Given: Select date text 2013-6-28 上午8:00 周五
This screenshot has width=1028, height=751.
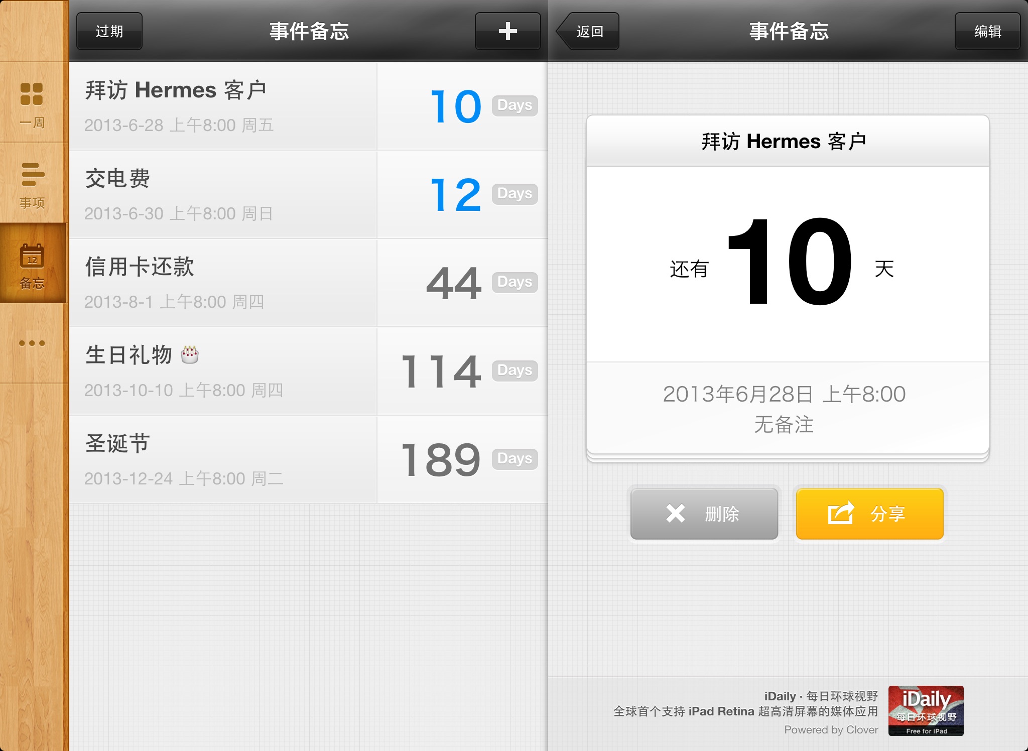Looking at the screenshot, I should click(x=179, y=125).
